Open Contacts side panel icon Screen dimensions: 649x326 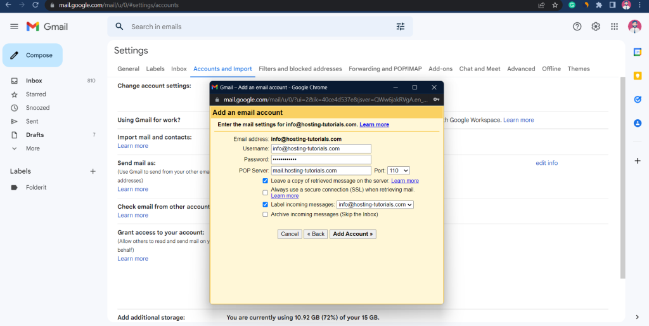tap(638, 123)
